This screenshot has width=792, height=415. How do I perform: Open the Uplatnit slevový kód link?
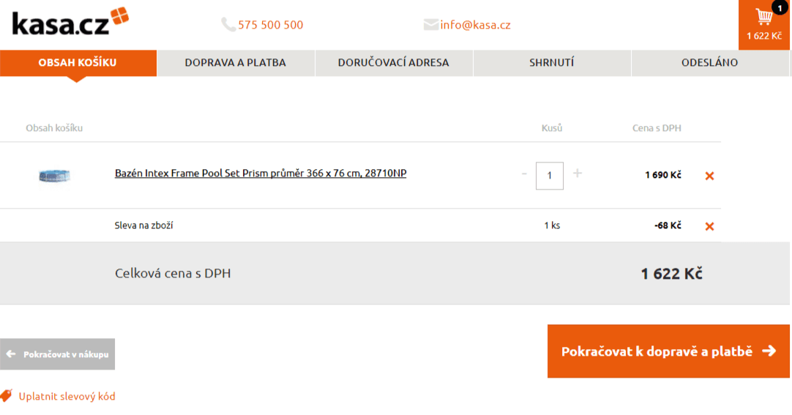67,396
